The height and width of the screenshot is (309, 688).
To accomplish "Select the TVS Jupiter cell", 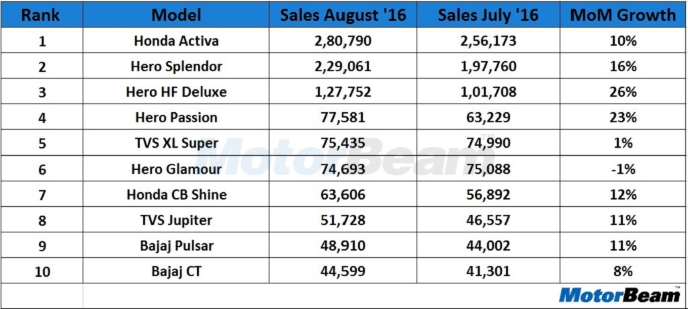I will coord(176,220).
